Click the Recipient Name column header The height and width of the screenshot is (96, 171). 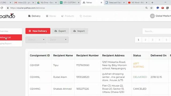pos(63,55)
